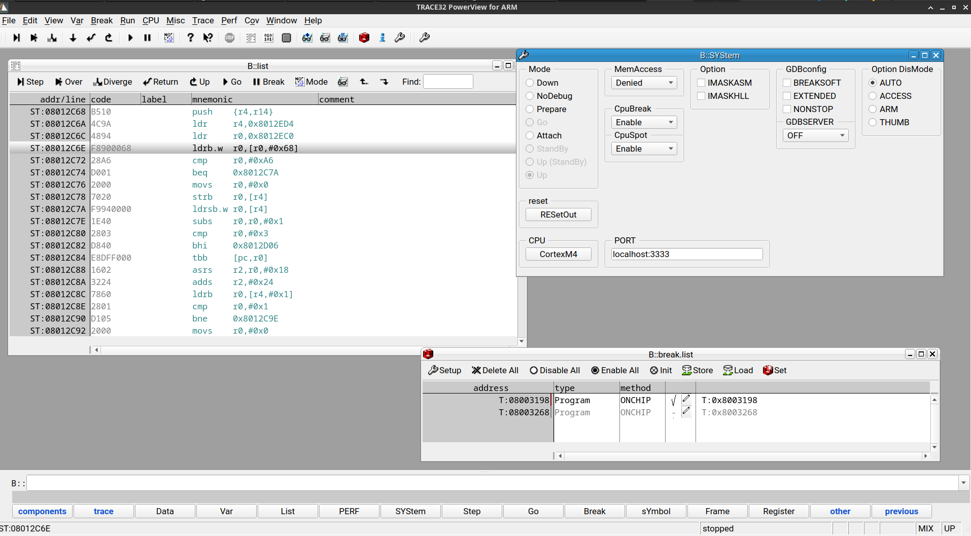971x536 pixels.
Task: Click the CortexM4 CPU button
Action: tap(559, 254)
